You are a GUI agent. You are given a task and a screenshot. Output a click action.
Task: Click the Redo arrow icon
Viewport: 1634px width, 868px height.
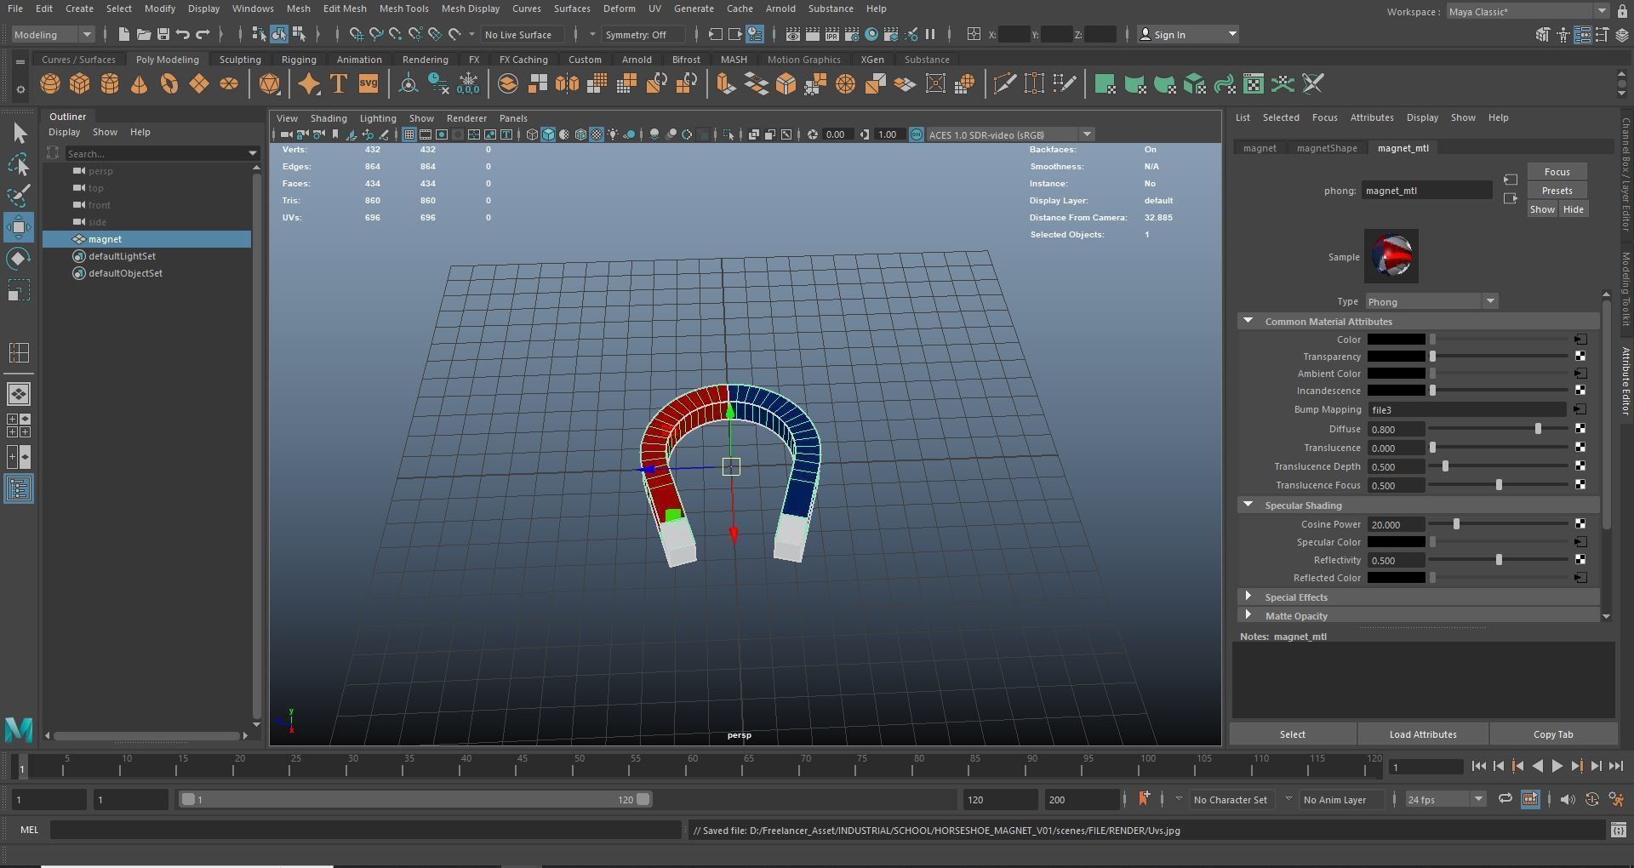coord(203,34)
